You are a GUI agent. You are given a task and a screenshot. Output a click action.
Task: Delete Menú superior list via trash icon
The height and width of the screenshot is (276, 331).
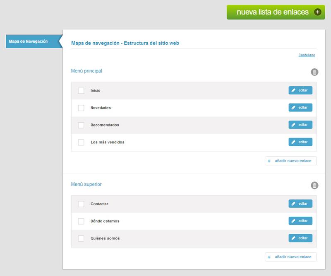tap(314, 185)
